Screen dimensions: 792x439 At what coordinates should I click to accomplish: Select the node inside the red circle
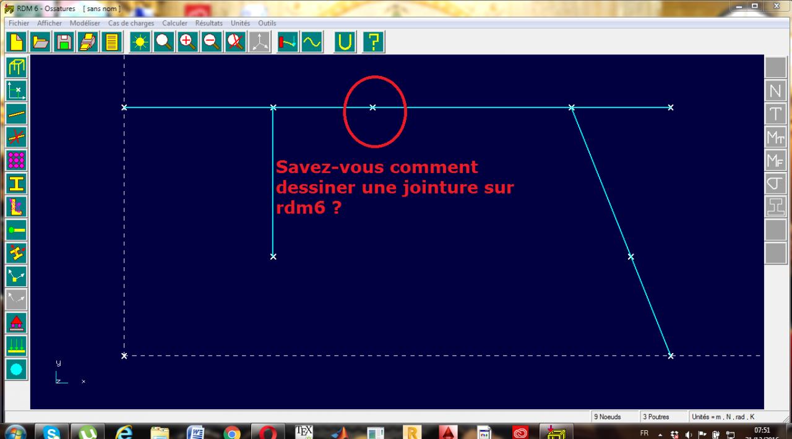tap(372, 108)
